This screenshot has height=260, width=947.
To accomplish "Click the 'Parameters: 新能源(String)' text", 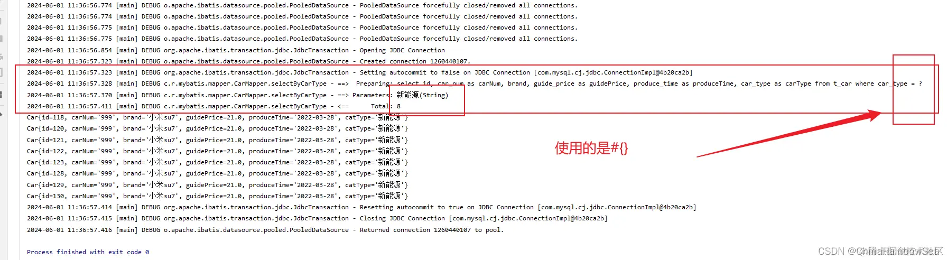I will 400,95.
